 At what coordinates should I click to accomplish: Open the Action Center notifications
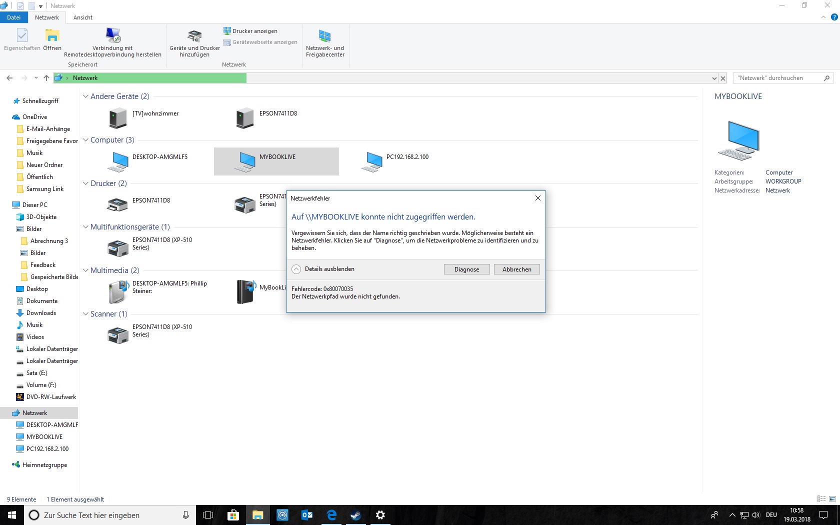[823, 515]
